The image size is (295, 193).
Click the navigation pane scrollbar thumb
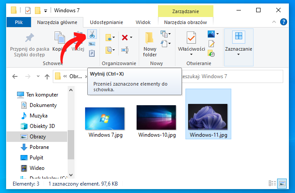pyautogui.click(x=71, y=145)
